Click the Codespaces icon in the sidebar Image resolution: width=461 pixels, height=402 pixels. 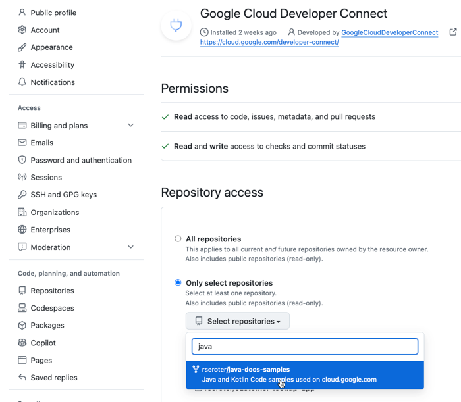point(22,308)
